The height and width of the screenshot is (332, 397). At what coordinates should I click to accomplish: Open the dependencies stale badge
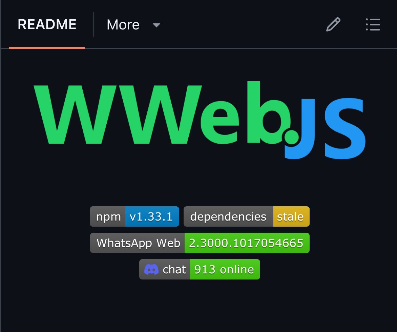pyautogui.click(x=247, y=216)
